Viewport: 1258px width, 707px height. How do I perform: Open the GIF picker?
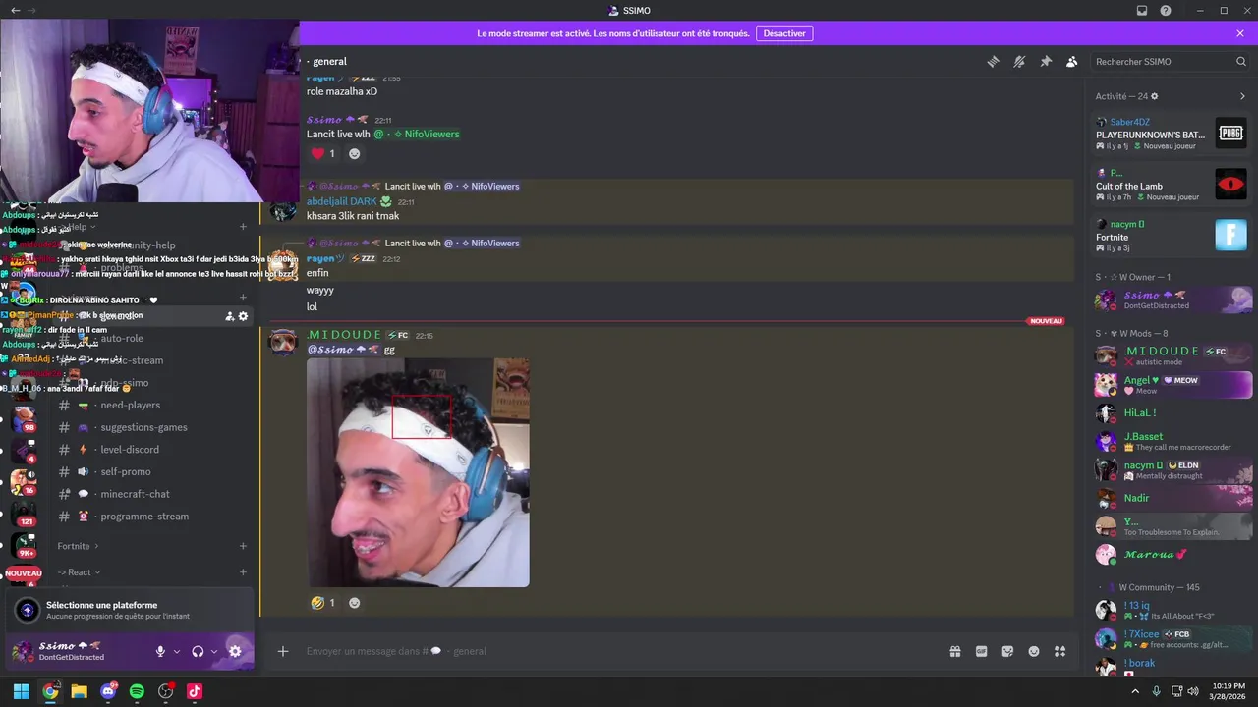coord(981,651)
